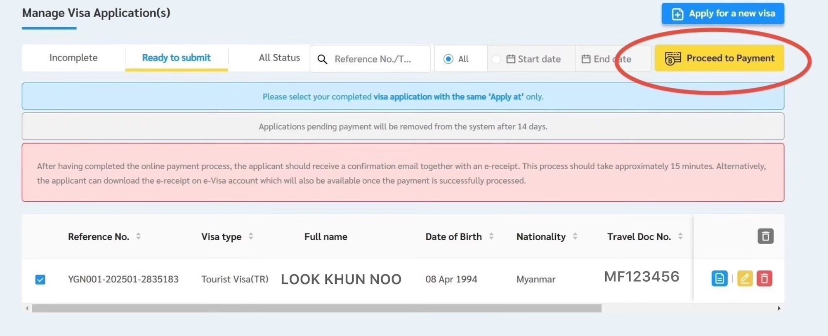Select the All radio button

(448, 59)
